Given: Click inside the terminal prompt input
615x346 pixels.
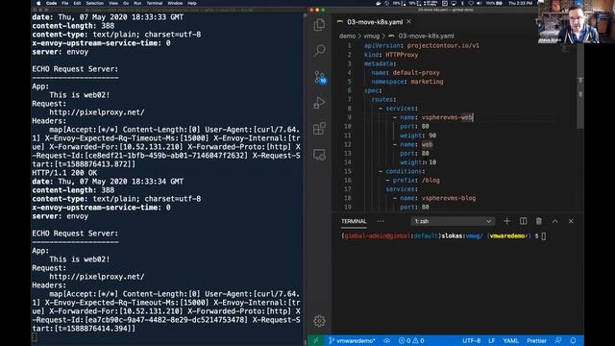Looking at the screenshot, I should [x=544, y=236].
